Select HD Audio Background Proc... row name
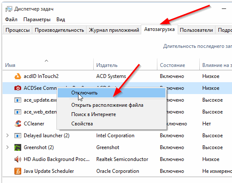 (57, 159)
